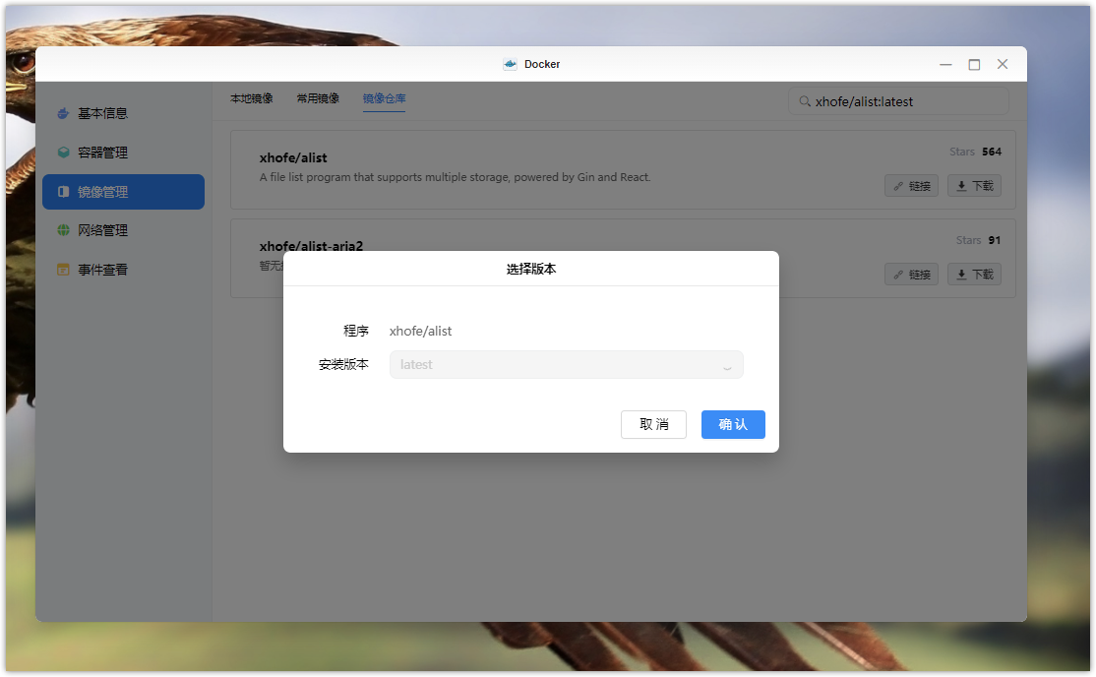
Task: Click the xhofe/alist-aria2 repository title
Action: [x=311, y=246]
